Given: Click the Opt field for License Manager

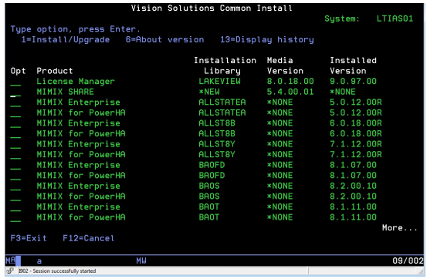Looking at the screenshot, I should pyautogui.click(x=15, y=82).
